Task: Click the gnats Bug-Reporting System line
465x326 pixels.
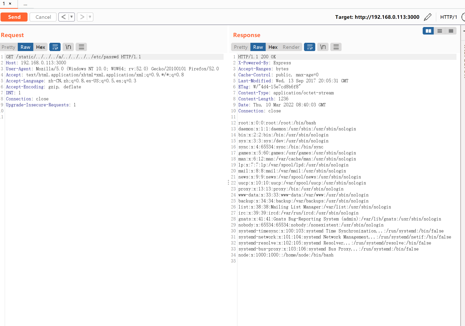Action: click(340, 219)
